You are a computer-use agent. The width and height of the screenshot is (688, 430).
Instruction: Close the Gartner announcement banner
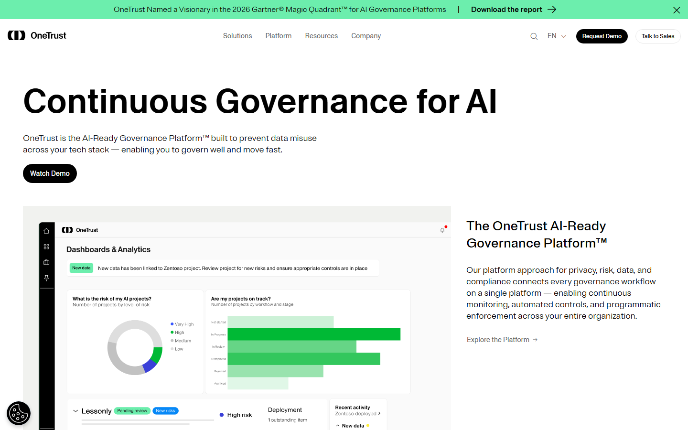click(677, 10)
